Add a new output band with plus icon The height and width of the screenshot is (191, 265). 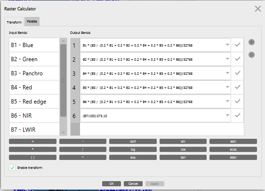251,42
